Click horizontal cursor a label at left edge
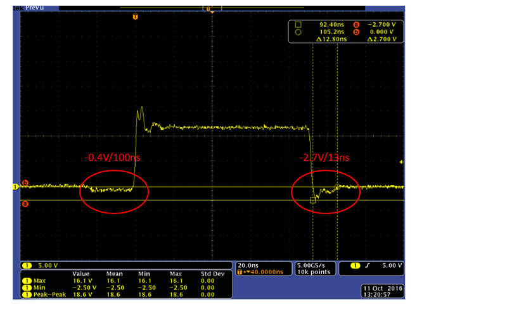 (x=25, y=204)
